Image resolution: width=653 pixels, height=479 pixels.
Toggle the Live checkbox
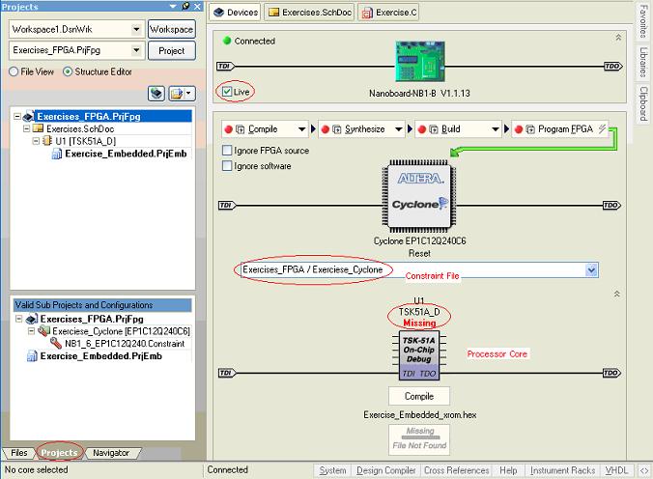click(227, 92)
